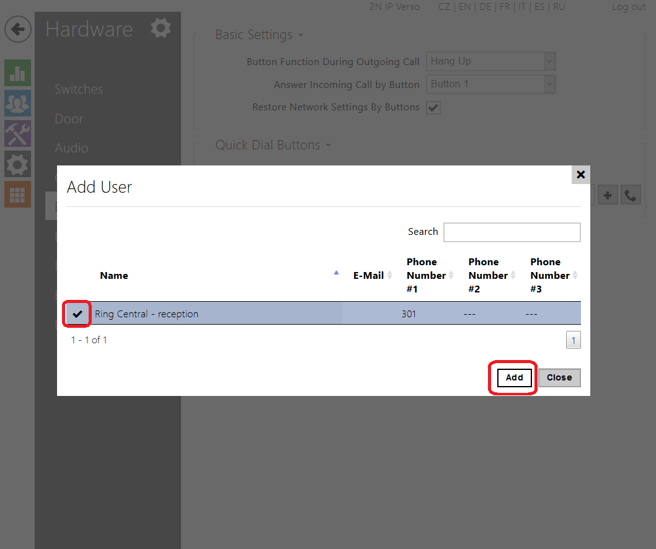Open the Services tools icon
This screenshot has width=656, height=549.
point(17,133)
